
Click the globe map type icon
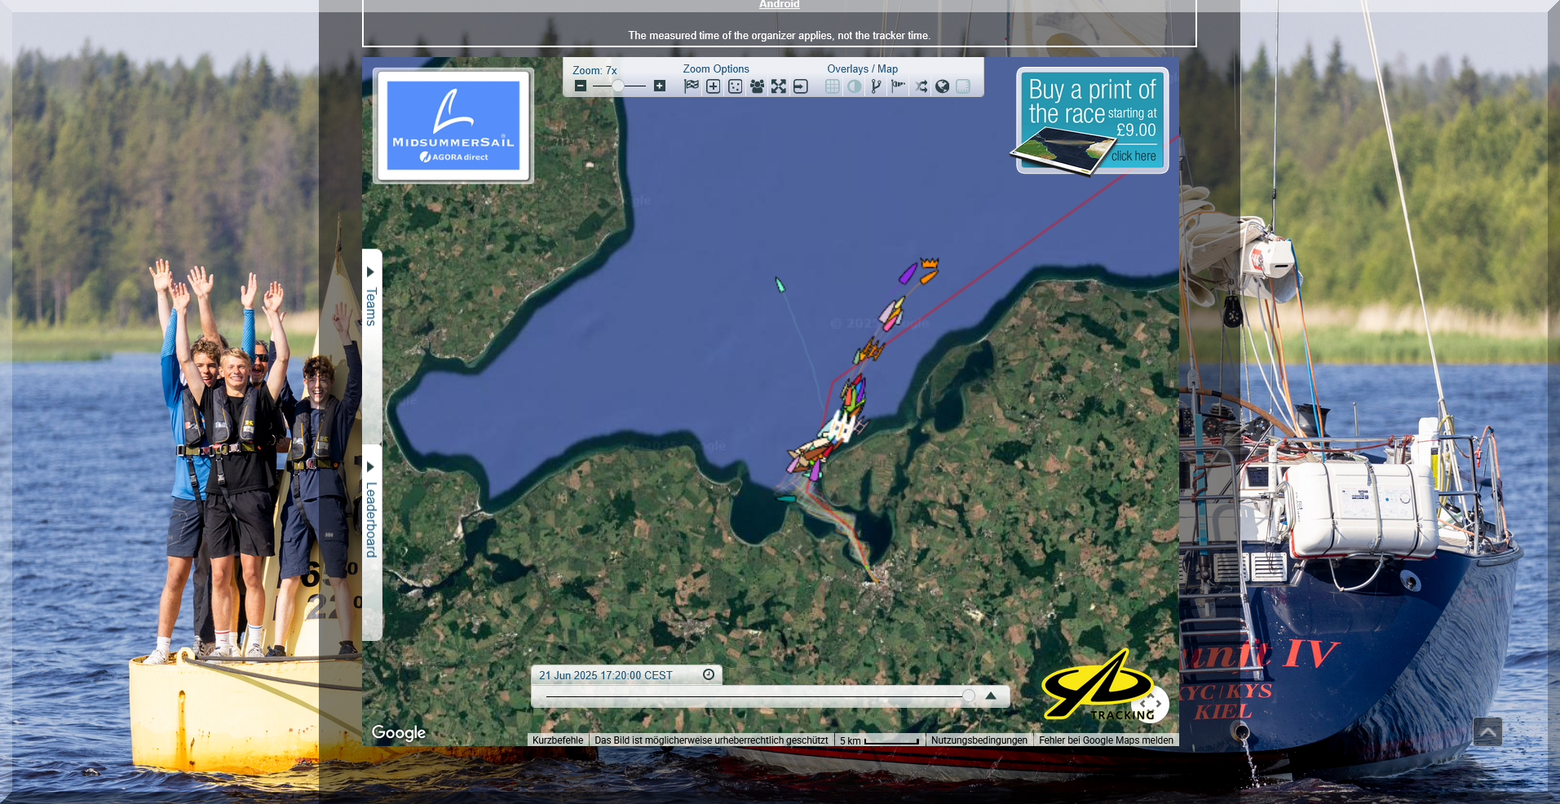pyautogui.click(x=942, y=86)
